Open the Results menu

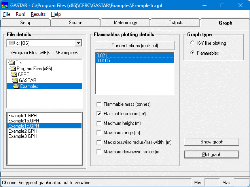tap(38, 14)
